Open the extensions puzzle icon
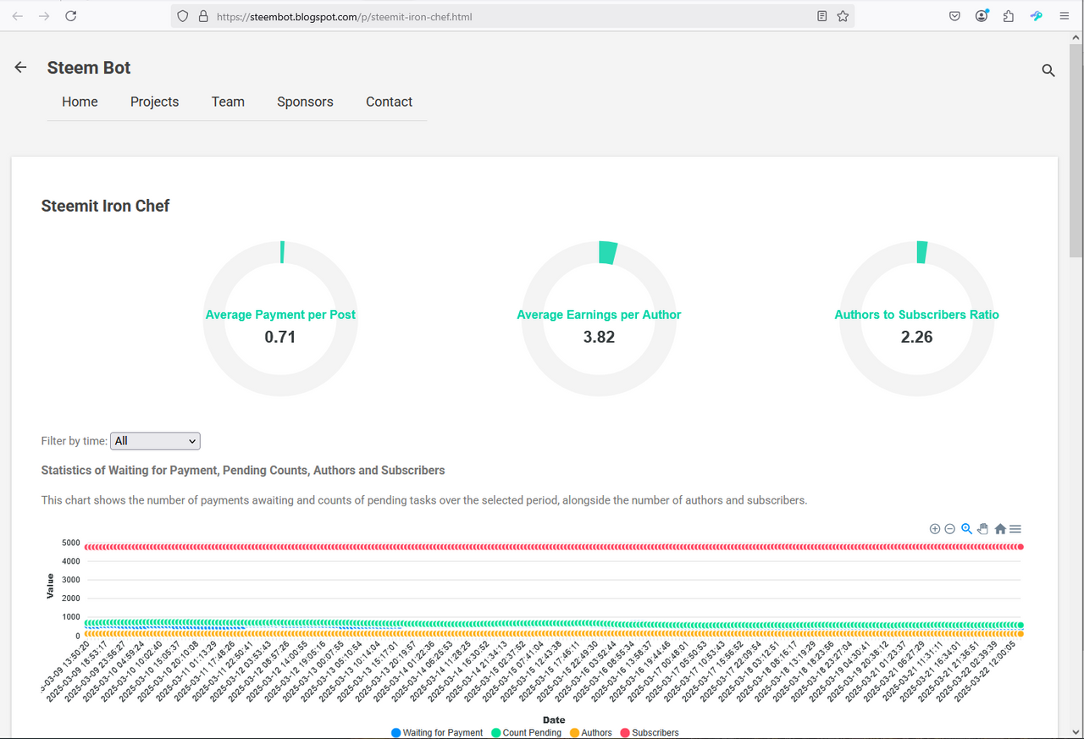Viewport: 1084px width, 739px height. tap(1009, 16)
